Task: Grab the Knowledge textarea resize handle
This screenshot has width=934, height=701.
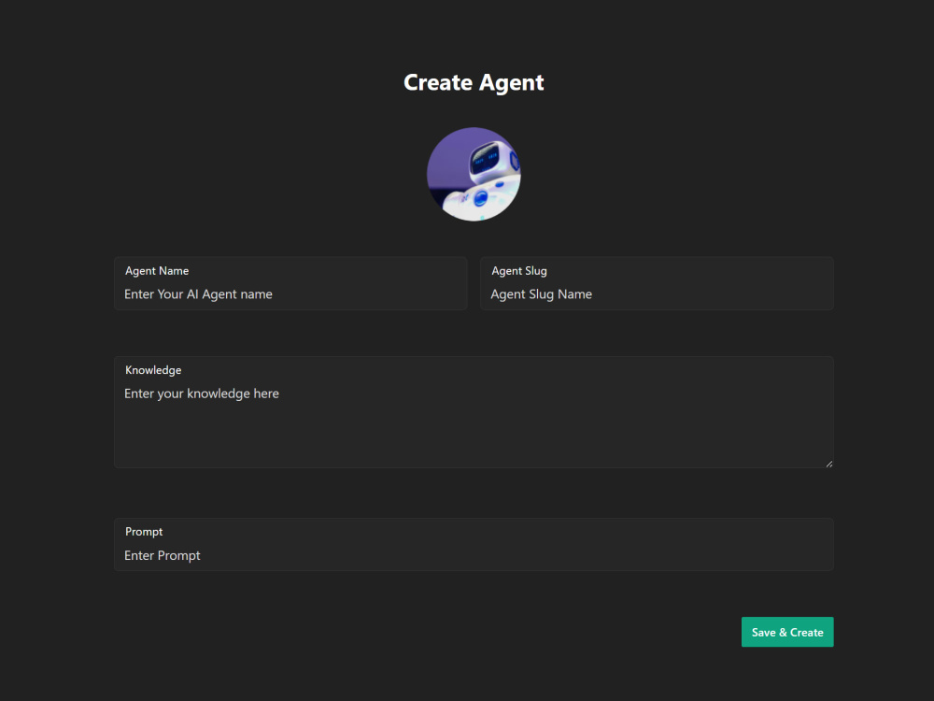Action: [x=829, y=464]
